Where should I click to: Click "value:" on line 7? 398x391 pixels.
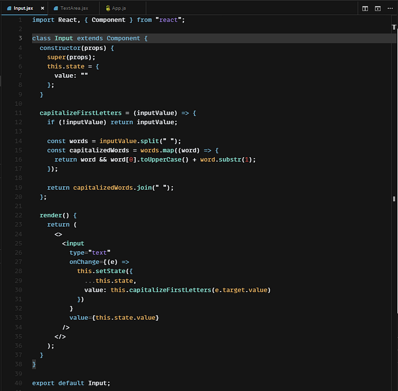(x=65, y=75)
